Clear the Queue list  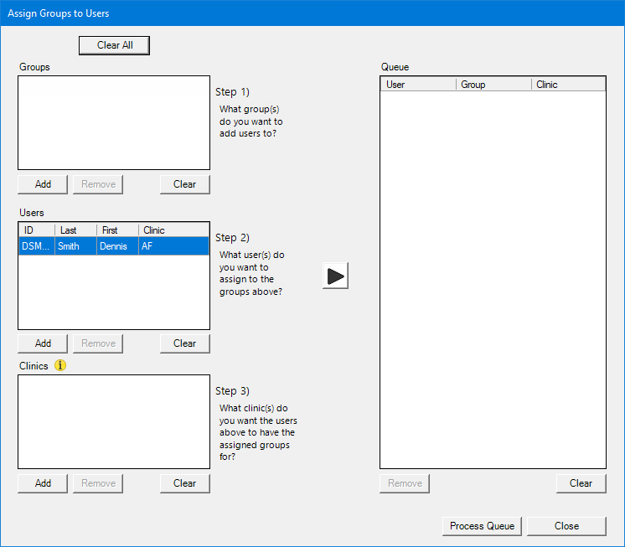pos(581,483)
